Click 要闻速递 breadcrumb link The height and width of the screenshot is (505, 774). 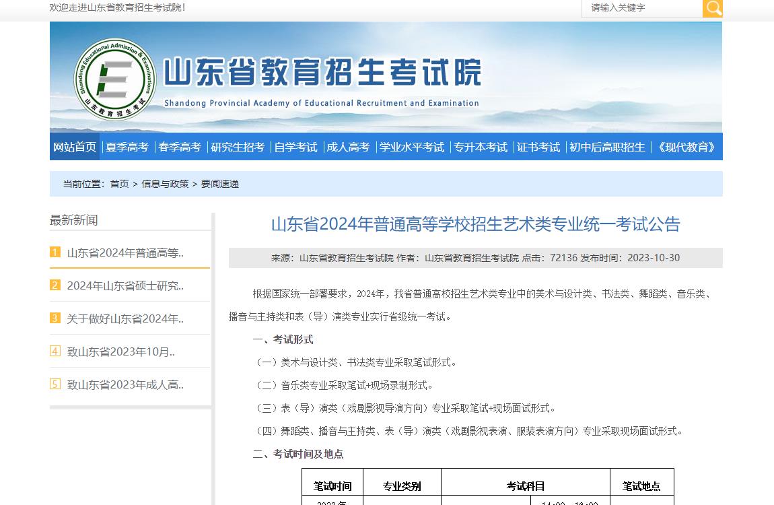(219, 184)
